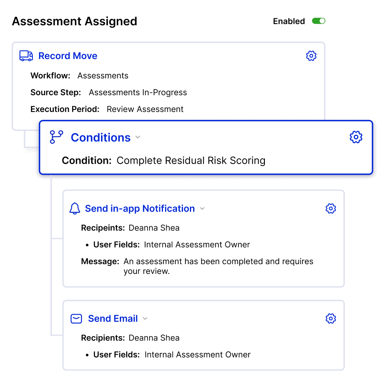The height and width of the screenshot is (383, 379).
Task: Open Send in-app Notification gear settings
Action: tap(331, 208)
